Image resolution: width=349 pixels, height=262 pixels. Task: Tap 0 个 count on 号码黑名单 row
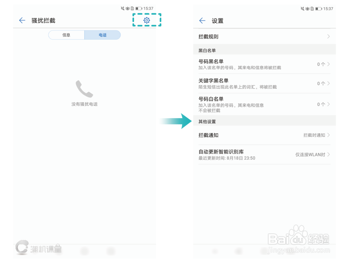321,64
